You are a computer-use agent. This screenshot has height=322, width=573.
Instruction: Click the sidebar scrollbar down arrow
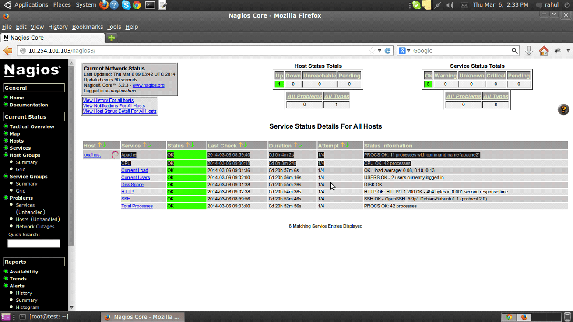(71, 307)
